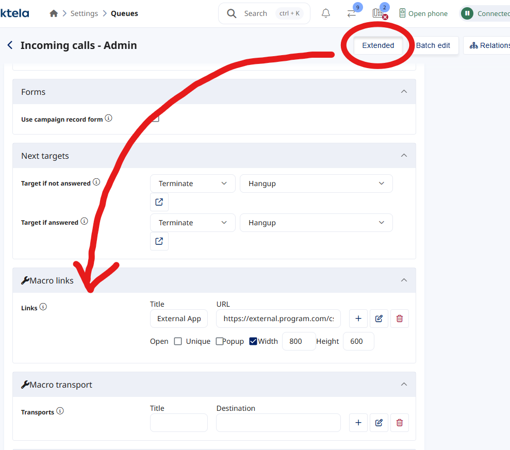Click the info icon beside Links label
Screen dimensions: 510x450
[x=43, y=307]
